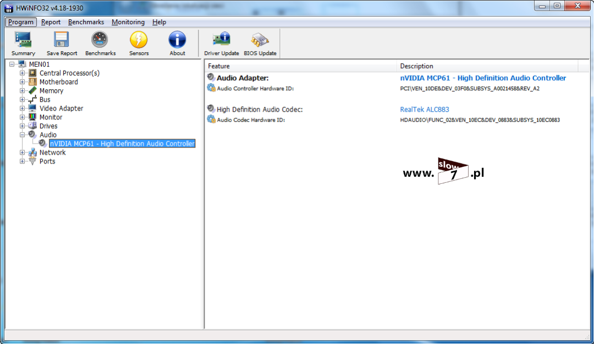Select the Motherboard tree label
The width and height of the screenshot is (594, 344).
pyautogui.click(x=59, y=81)
